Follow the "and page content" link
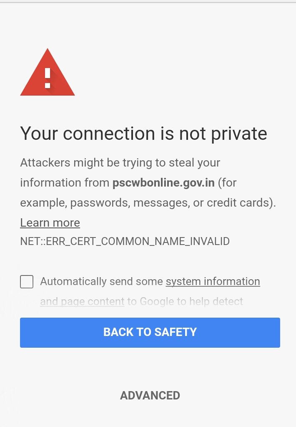296x427 pixels. [82, 301]
